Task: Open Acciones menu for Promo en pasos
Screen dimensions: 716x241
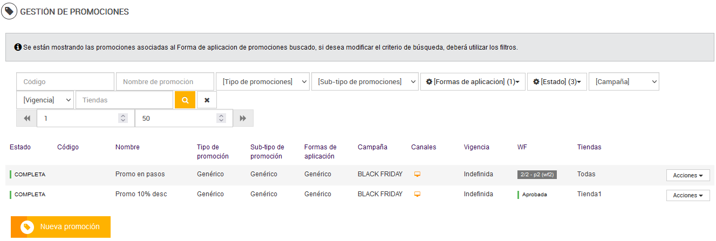Action: click(687, 175)
